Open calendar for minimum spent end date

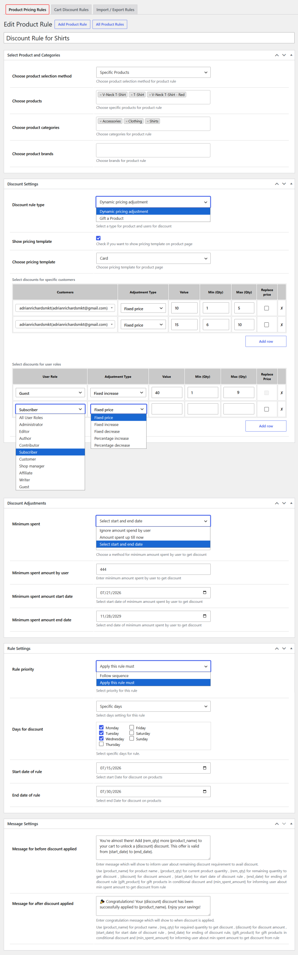pyautogui.click(x=204, y=616)
